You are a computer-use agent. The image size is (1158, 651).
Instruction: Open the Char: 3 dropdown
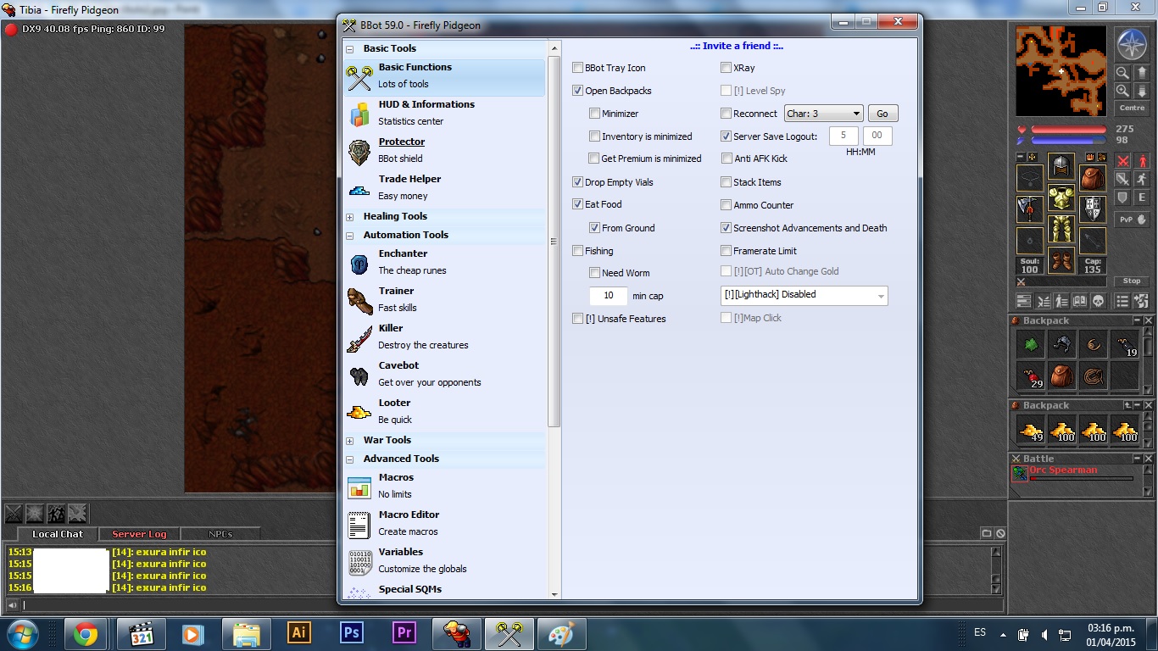click(823, 114)
